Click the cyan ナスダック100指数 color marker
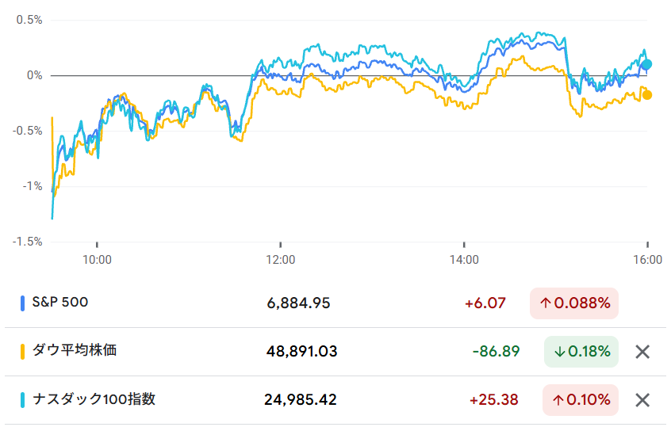671x427 pixels. click(x=23, y=400)
